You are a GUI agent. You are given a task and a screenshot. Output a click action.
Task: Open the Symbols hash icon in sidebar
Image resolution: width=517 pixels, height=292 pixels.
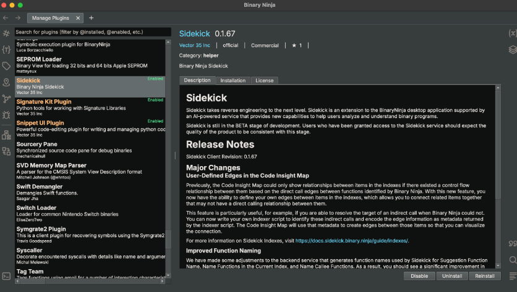[x=6, y=33]
